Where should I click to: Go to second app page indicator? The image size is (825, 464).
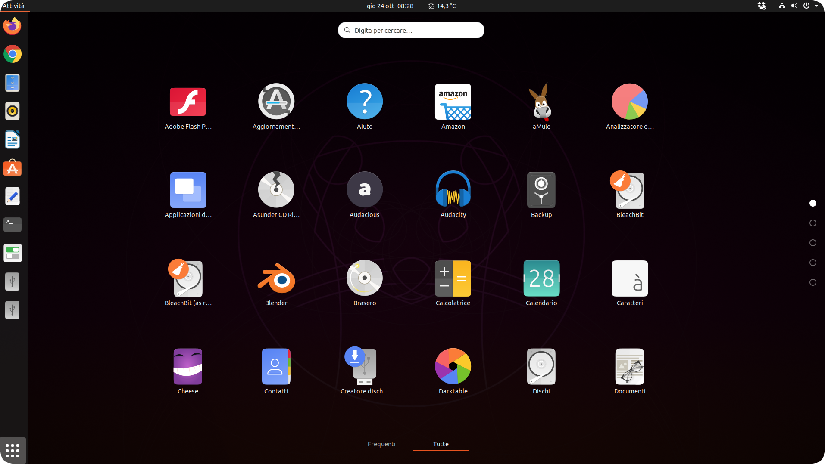pos(813,223)
